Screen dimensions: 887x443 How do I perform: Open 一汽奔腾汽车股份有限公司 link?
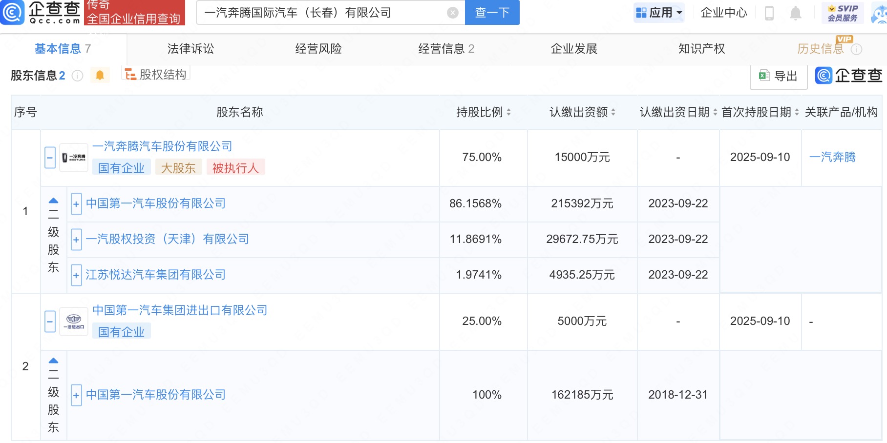pos(162,146)
